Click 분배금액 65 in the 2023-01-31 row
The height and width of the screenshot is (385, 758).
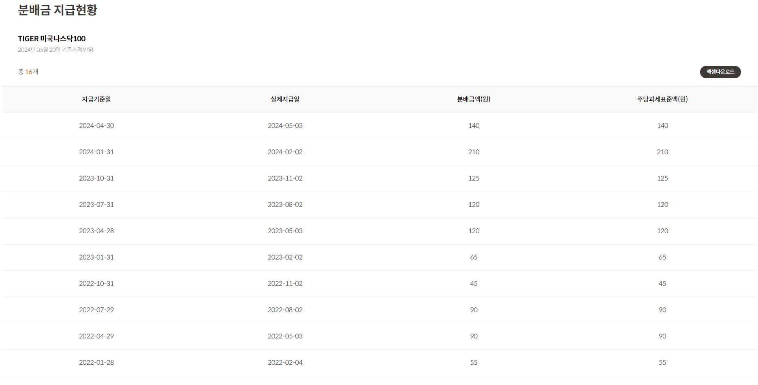(474, 257)
